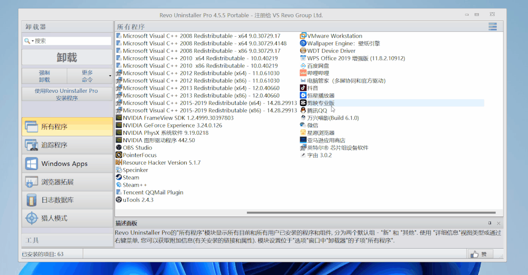This screenshot has width=528, height=275.
Task: Focus the 搜索 search input field
Action: coord(72,41)
